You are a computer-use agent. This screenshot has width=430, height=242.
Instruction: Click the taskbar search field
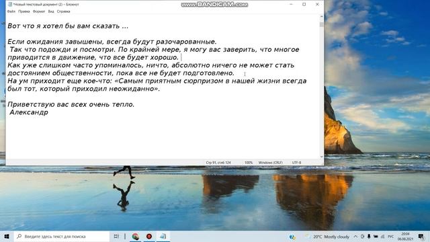pos(62,236)
